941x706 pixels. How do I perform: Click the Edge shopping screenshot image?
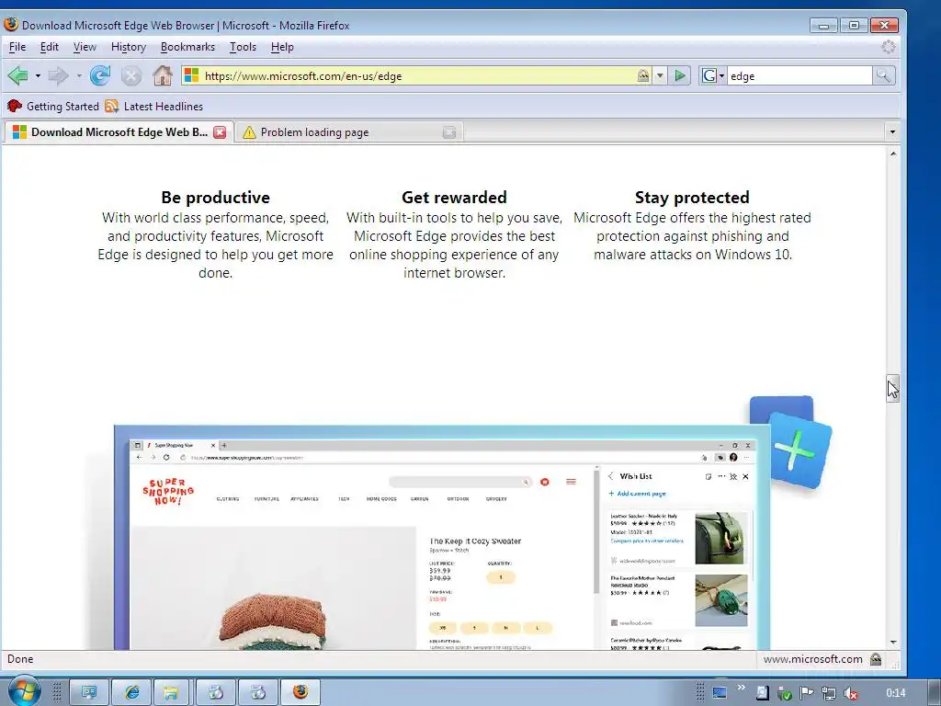pos(442,537)
